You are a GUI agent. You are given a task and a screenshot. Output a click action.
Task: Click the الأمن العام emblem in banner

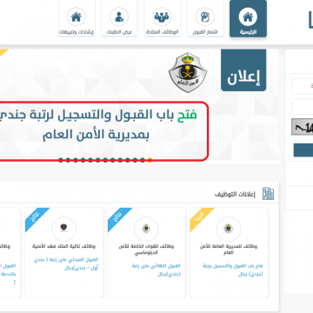coord(188,72)
